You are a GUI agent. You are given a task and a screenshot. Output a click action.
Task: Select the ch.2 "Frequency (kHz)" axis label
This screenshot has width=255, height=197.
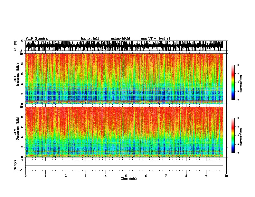pos(18,128)
